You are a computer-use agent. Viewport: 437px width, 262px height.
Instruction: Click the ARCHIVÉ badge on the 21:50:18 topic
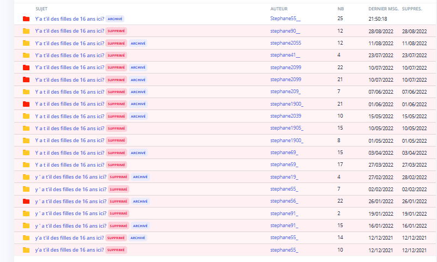(x=115, y=19)
